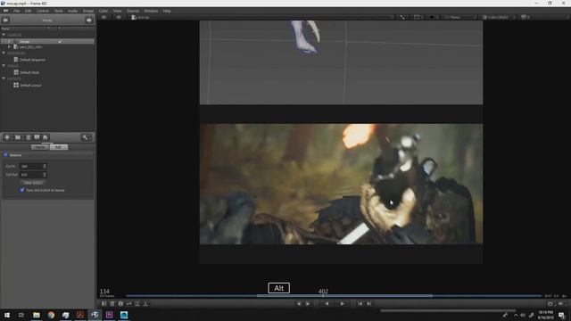Click session manager back arrow button

point(5,20)
